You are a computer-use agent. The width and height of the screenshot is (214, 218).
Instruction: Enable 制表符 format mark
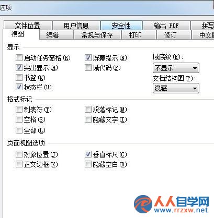coord(19,110)
